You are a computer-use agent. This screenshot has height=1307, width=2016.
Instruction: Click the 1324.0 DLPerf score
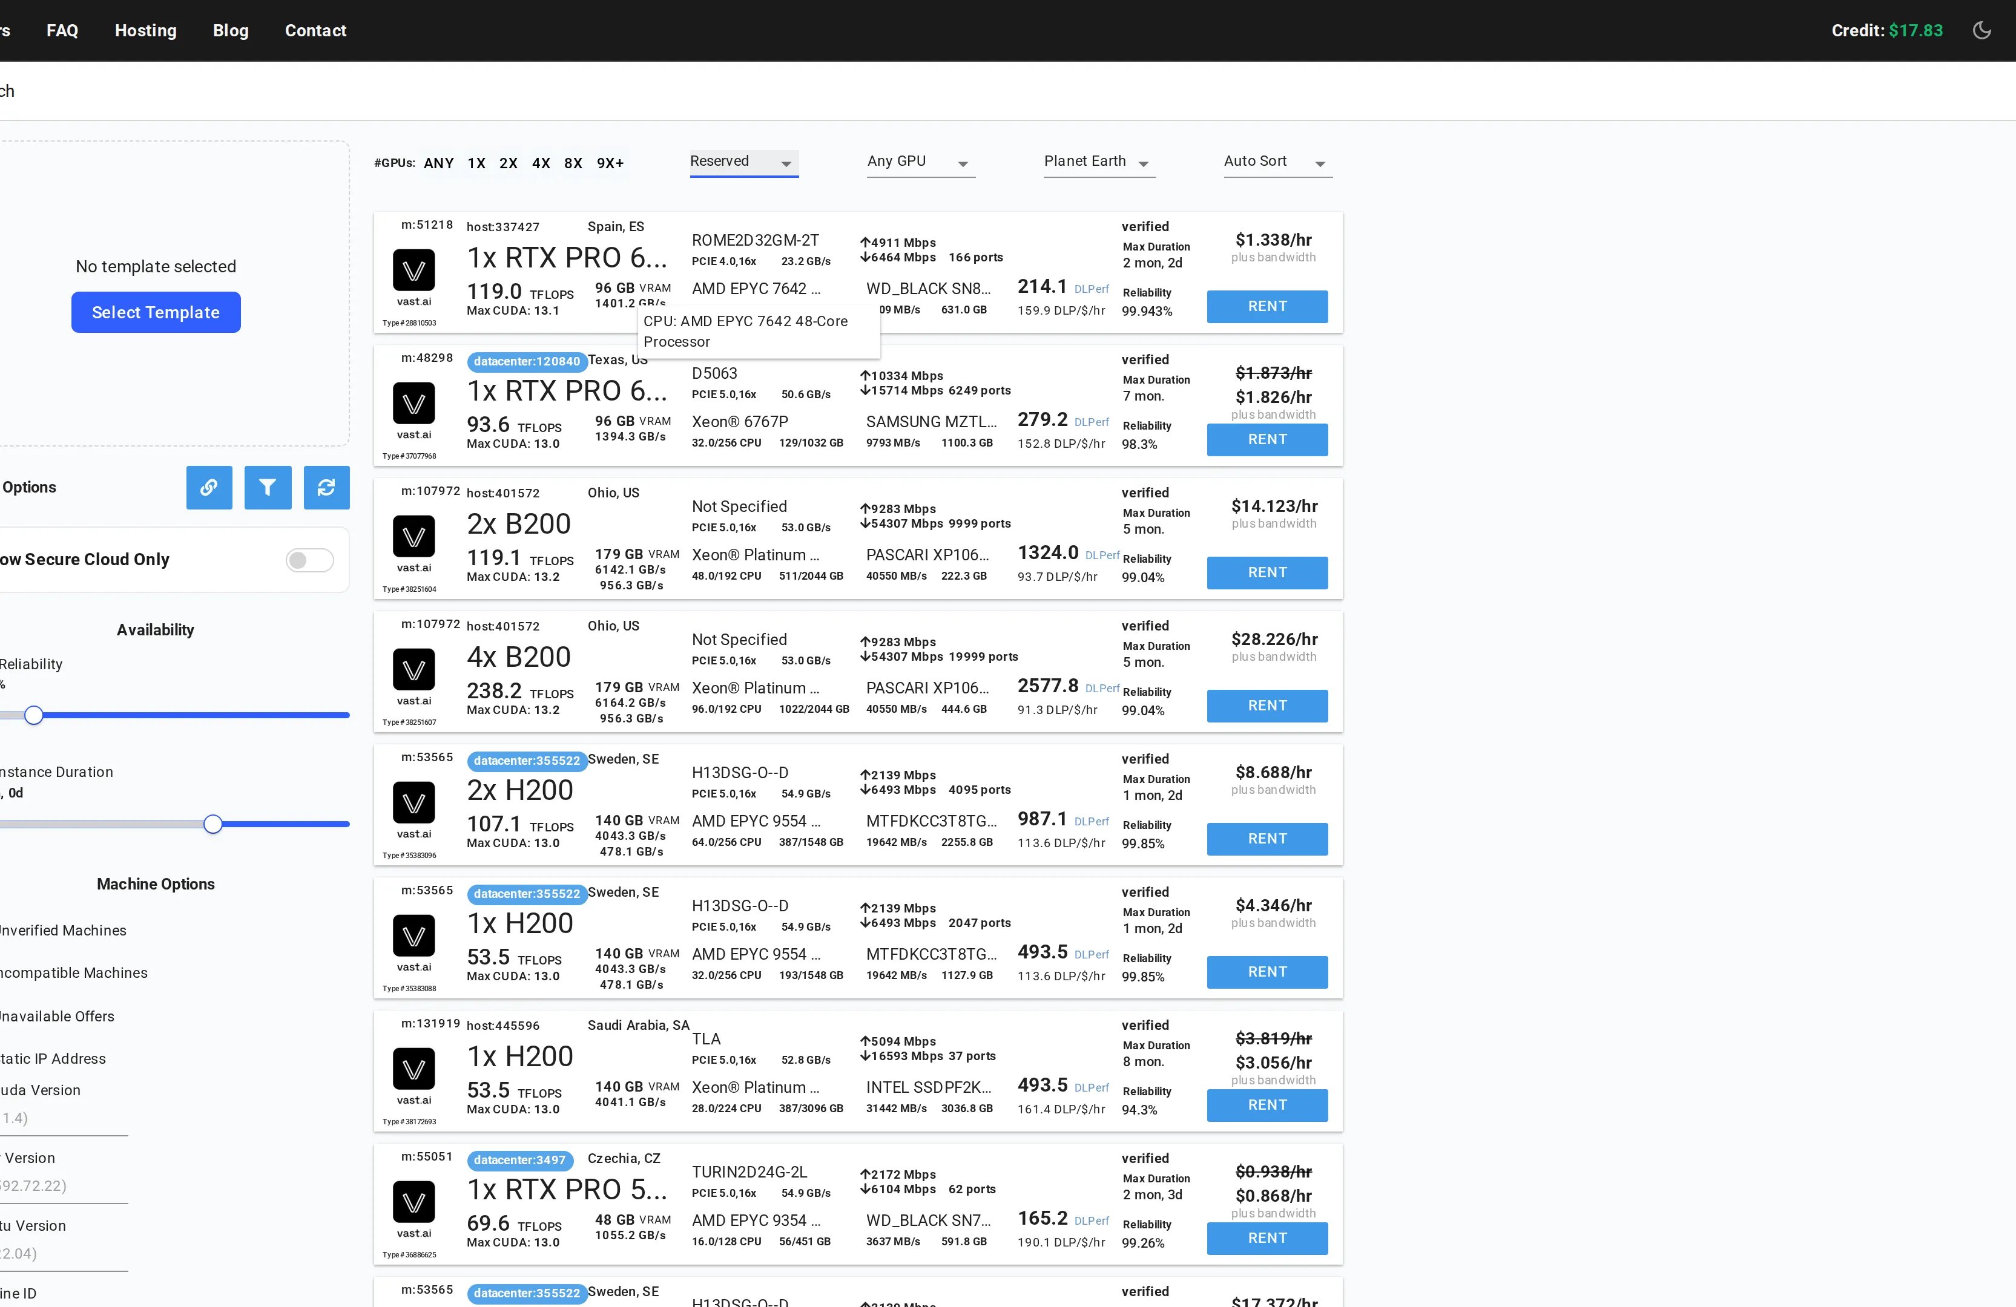click(1048, 553)
